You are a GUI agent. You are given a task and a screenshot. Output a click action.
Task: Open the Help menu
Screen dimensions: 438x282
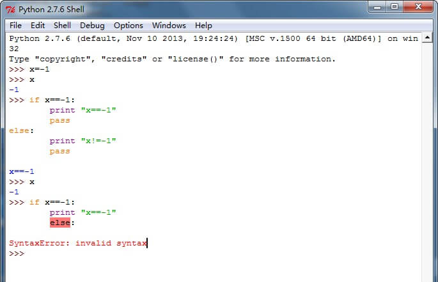pos(203,26)
